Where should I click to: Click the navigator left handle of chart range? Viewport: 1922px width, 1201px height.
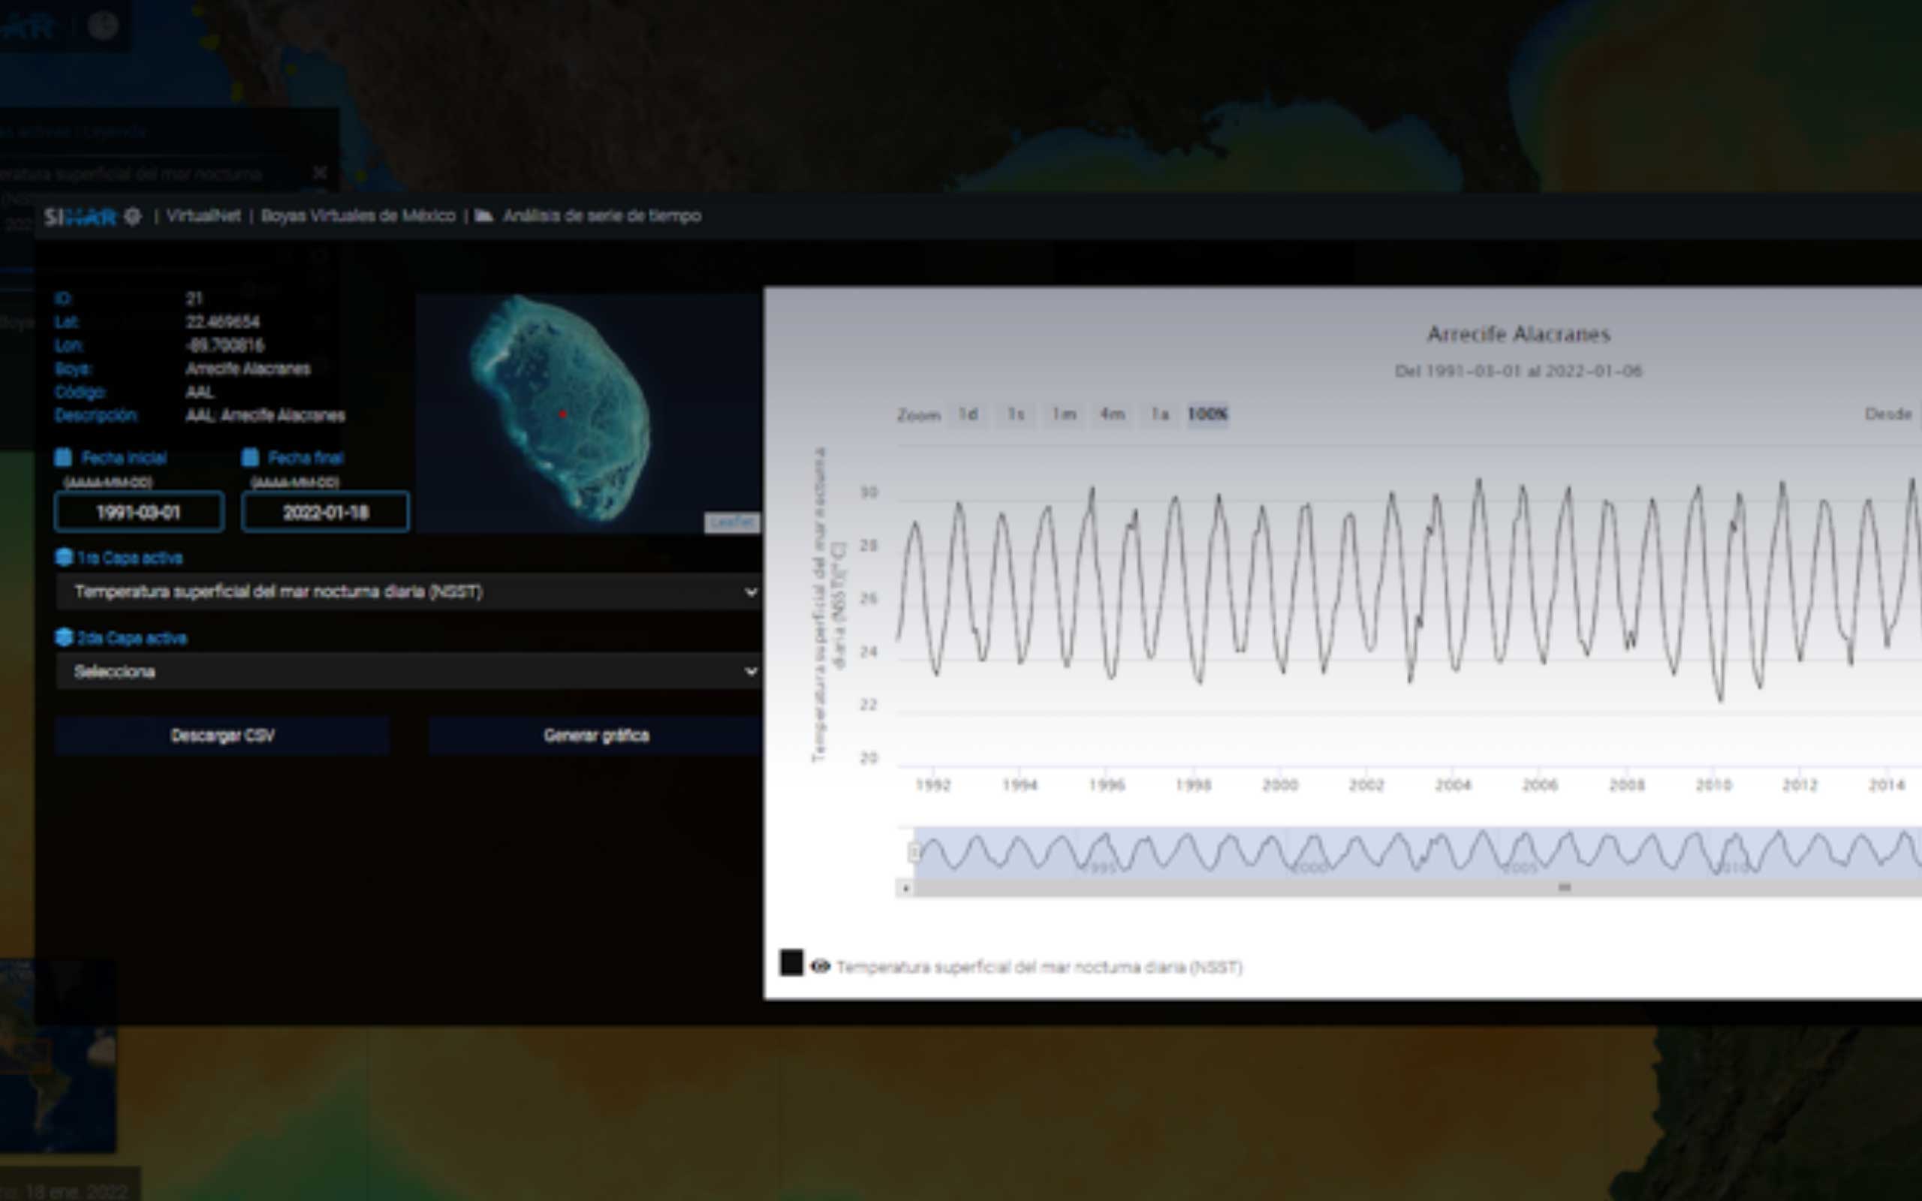(x=914, y=852)
